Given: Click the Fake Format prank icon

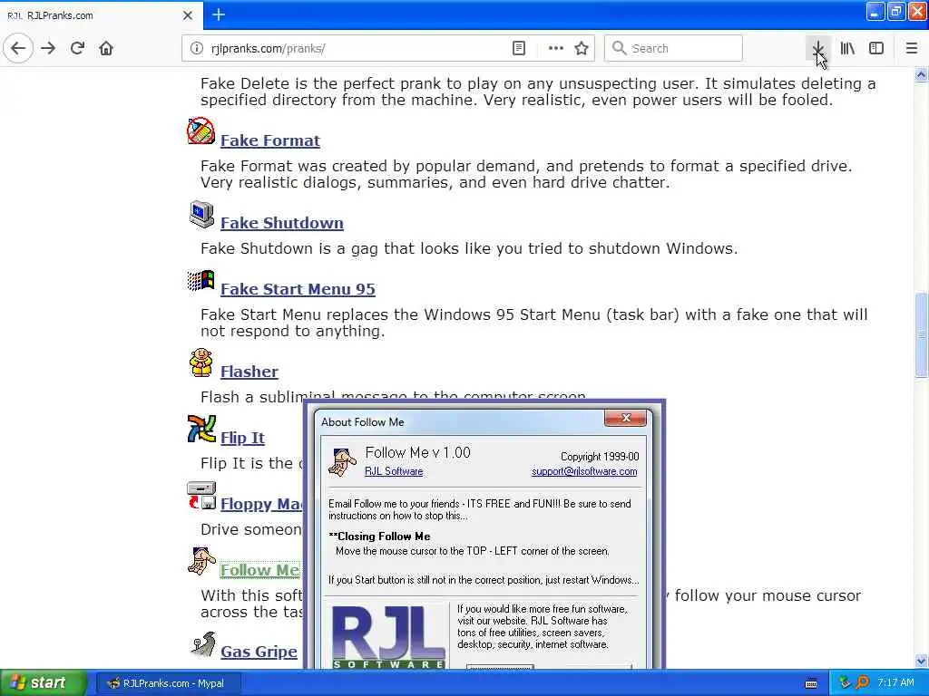Looking at the screenshot, I should (200, 130).
